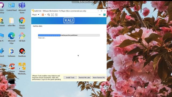Screen dimensions: 172x97
Task: Click the Remind Me Later button
Action: coord(84,78)
